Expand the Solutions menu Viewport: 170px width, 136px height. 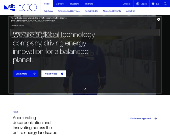(48, 11)
